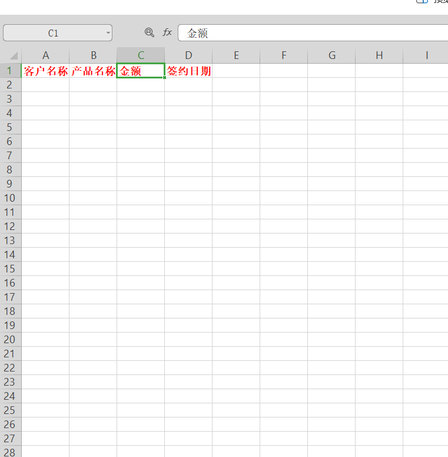Select column D header
Image resolution: width=448 pixels, height=457 pixels.
188,55
